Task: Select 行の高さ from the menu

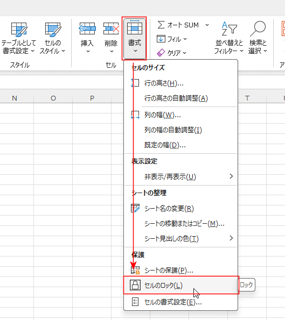Action: [181, 83]
